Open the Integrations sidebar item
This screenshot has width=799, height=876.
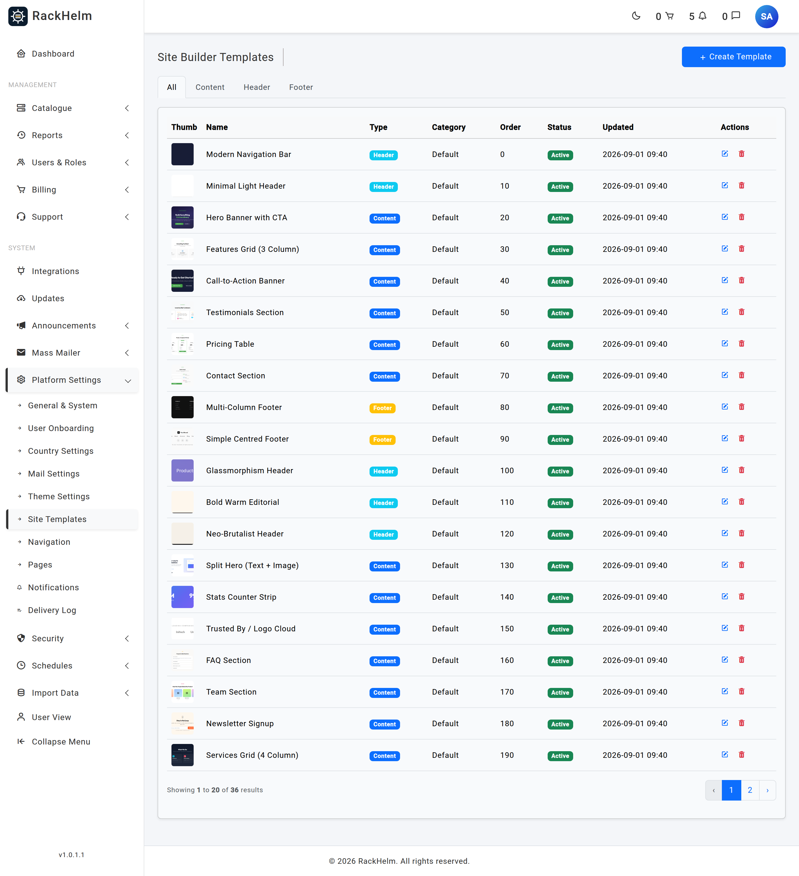[x=73, y=271]
